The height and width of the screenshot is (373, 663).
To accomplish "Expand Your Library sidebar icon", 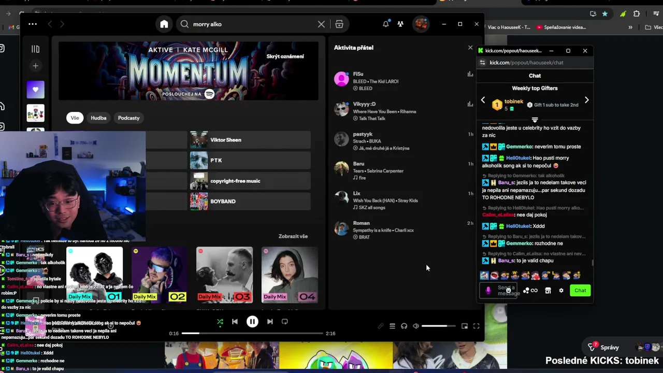I will click(35, 49).
